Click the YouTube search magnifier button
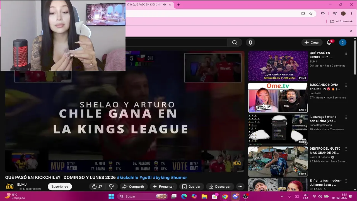The image size is (357, 201). point(235,42)
